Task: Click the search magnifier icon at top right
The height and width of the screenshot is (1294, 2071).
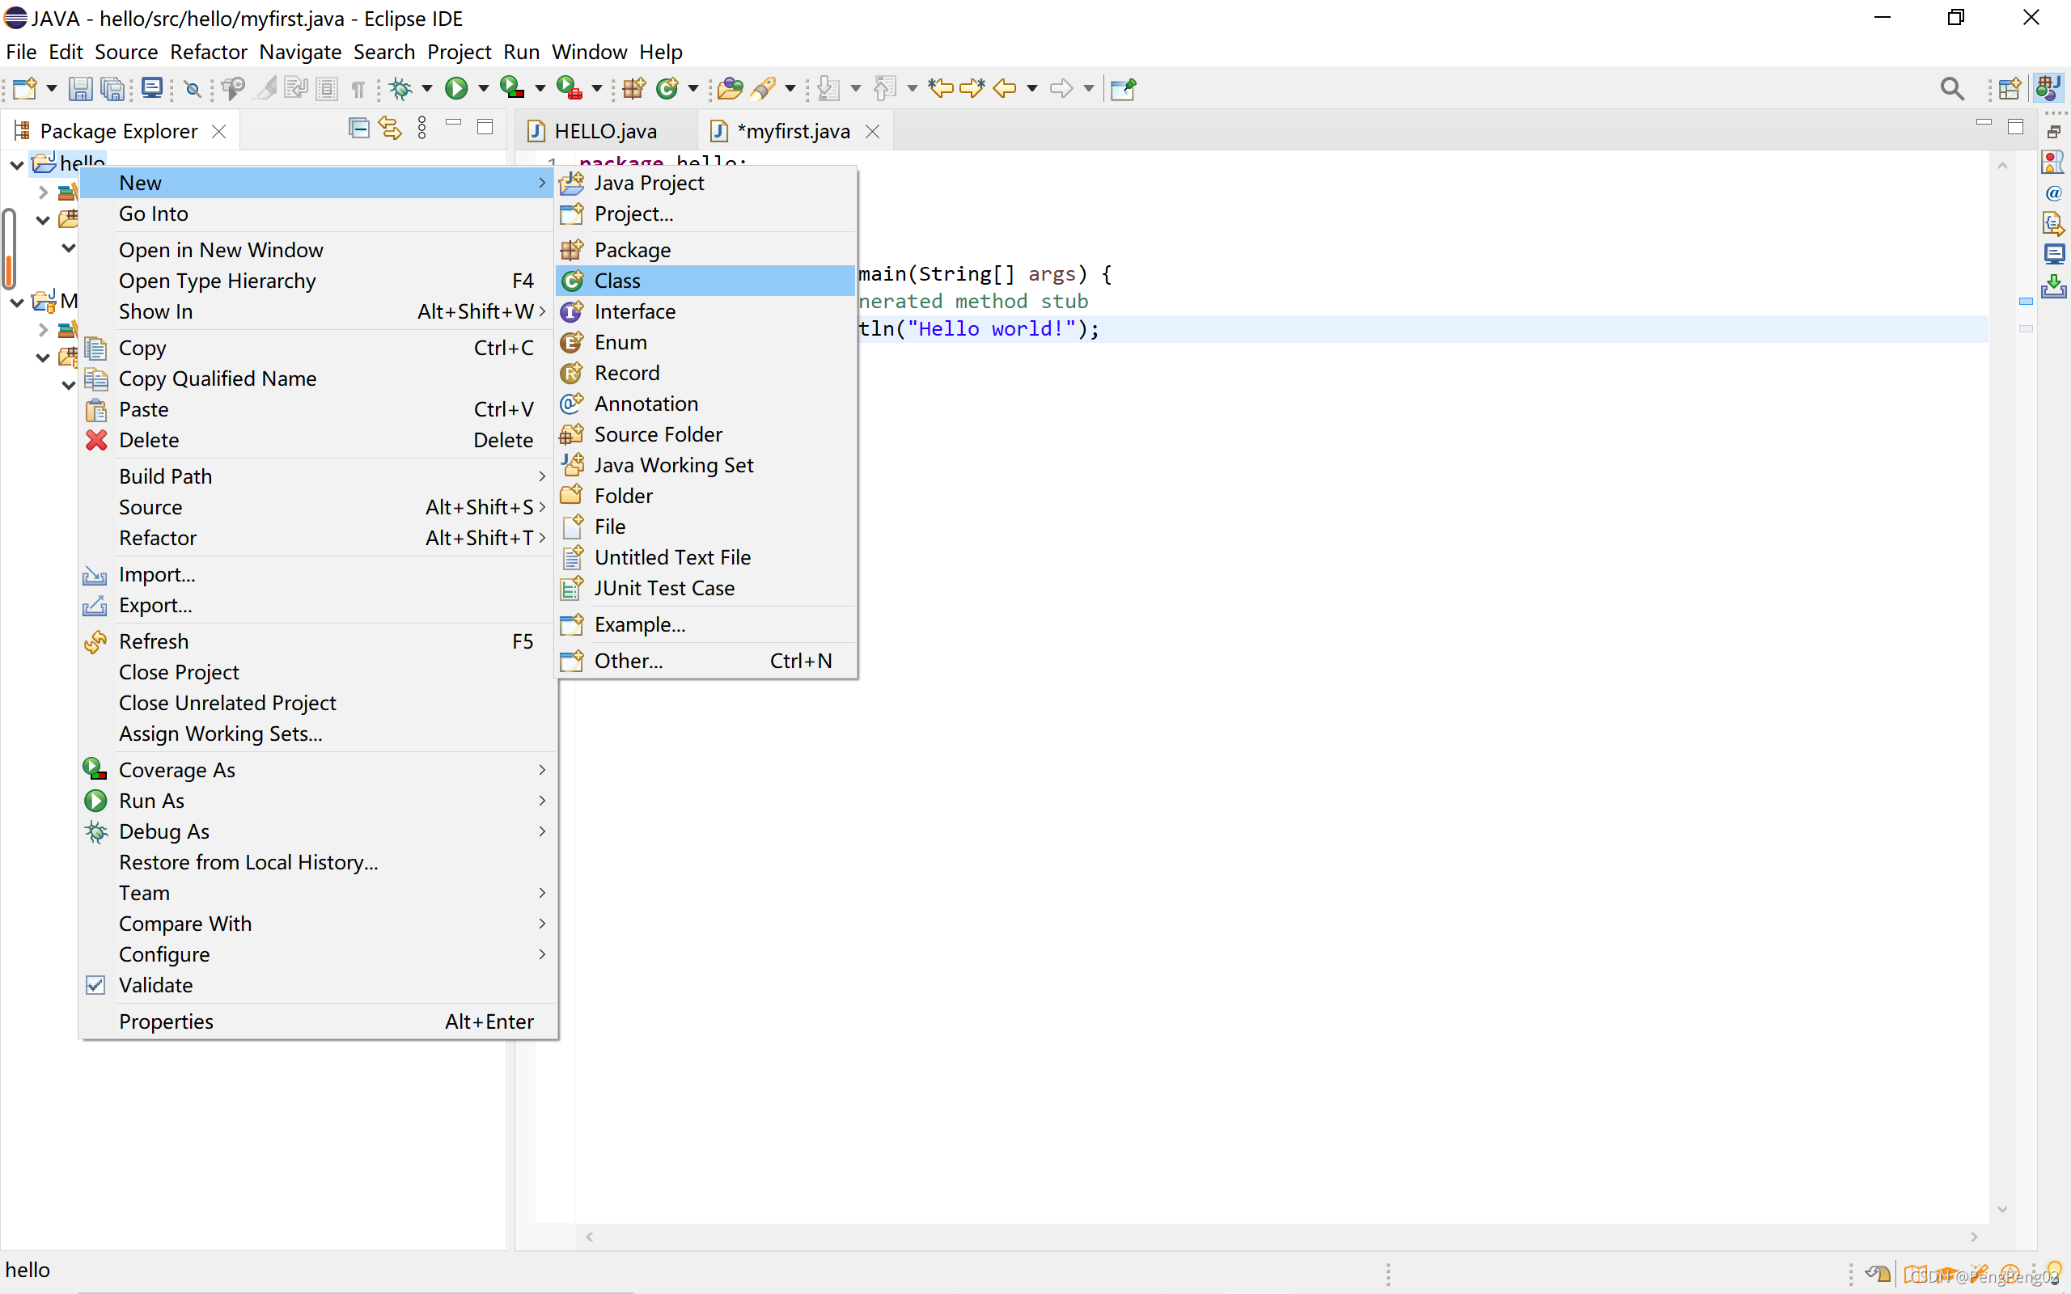Action: tap(1951, 88)
